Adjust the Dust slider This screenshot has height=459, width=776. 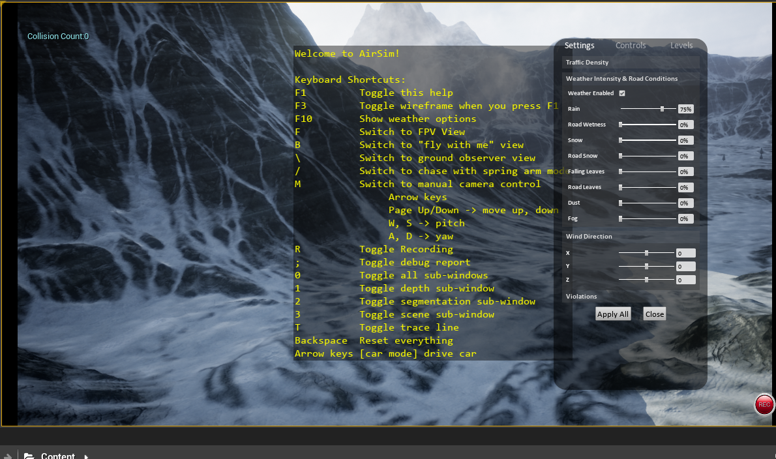(621, 203)
